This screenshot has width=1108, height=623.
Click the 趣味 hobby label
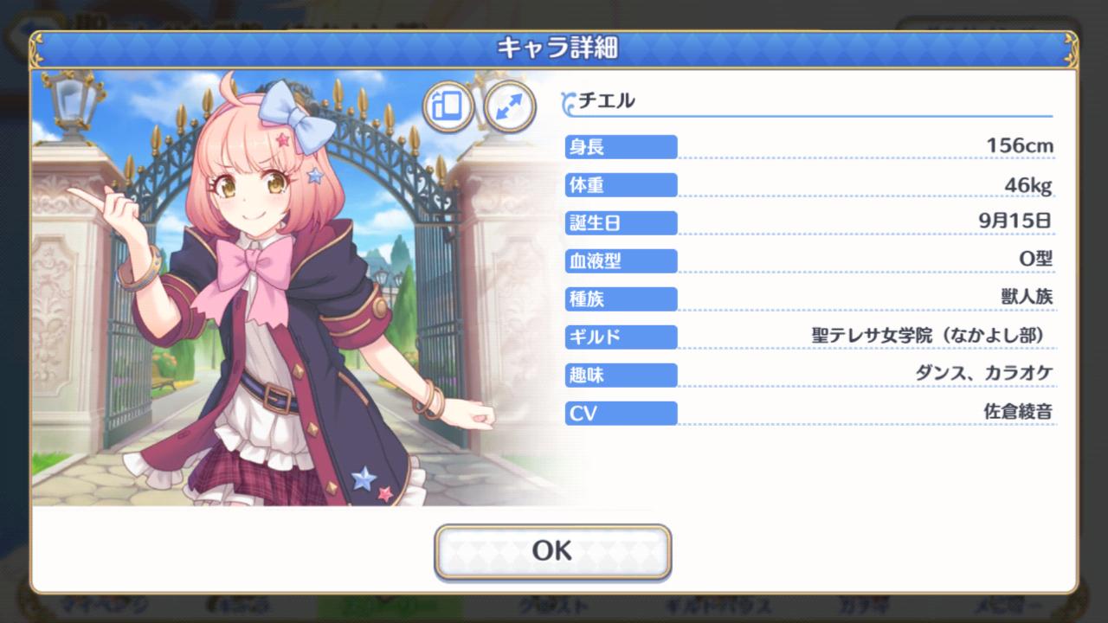pyautogui.click(x=621, y=375)
